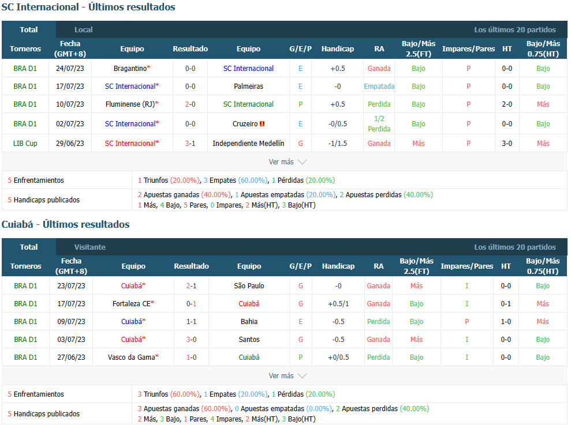Screen dimensions: 571x429
Task: Click the Torneros header in Cuiabá table
Action: click(x=25, y=266)
